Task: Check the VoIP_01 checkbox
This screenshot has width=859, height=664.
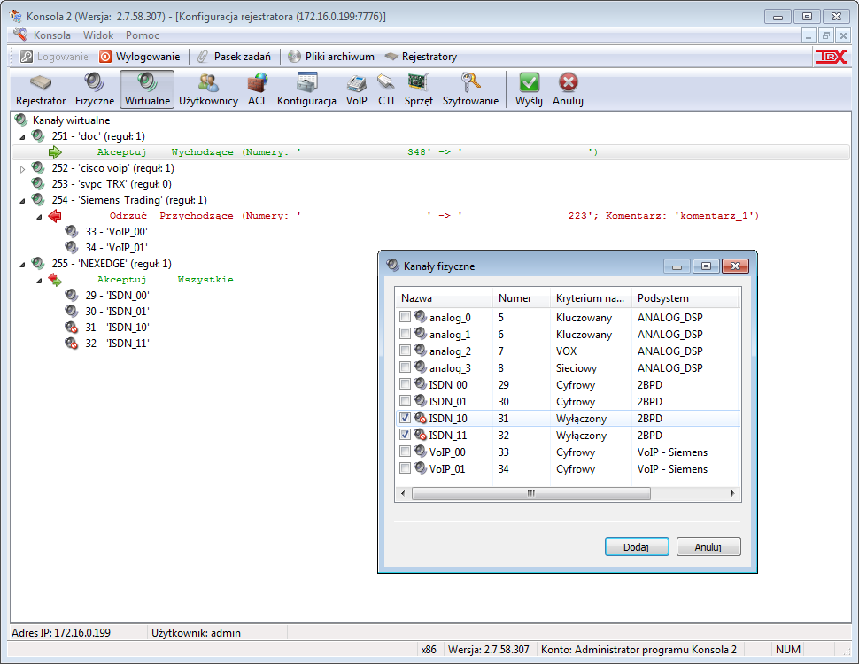Action: pyautogui.click(x=405, y=467)
